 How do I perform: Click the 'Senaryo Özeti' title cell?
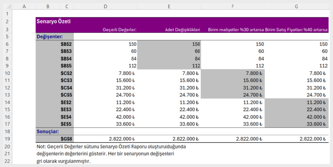click(53, 21)
